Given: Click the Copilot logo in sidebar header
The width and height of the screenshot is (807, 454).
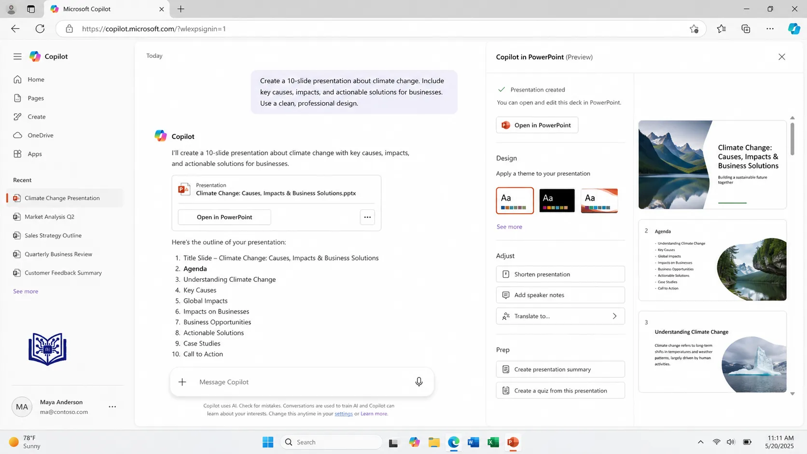Looking at the screenshot, I should coord(35,56).
